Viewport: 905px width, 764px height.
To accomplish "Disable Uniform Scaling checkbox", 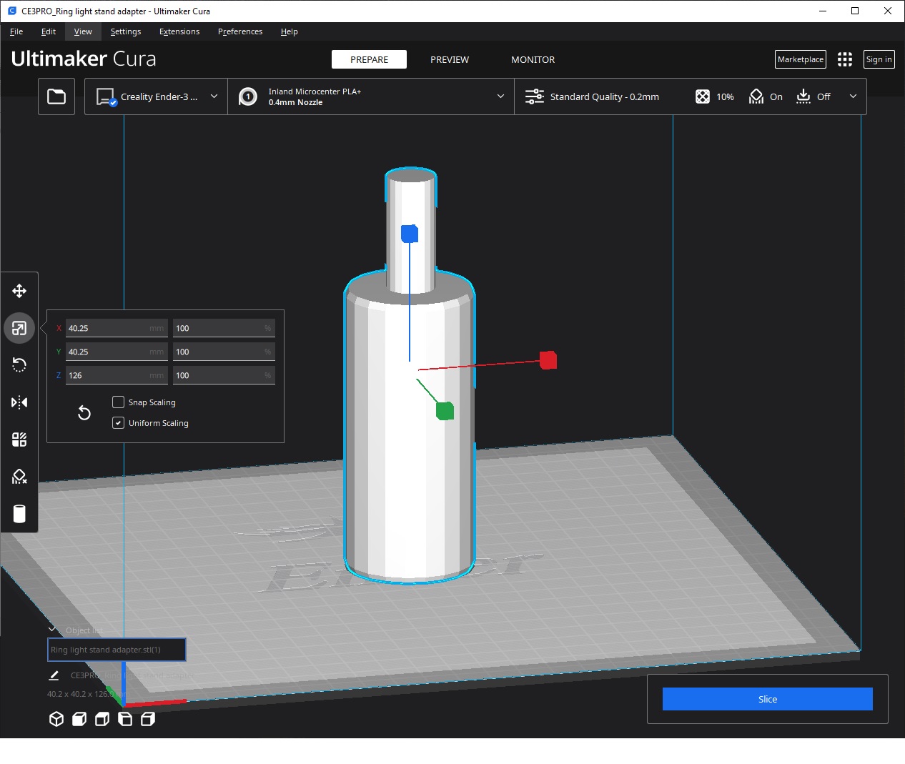I will pyautogui.click(x=119, y=423).
